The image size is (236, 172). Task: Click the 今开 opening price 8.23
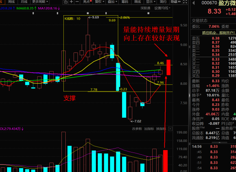tap(216, 105)
